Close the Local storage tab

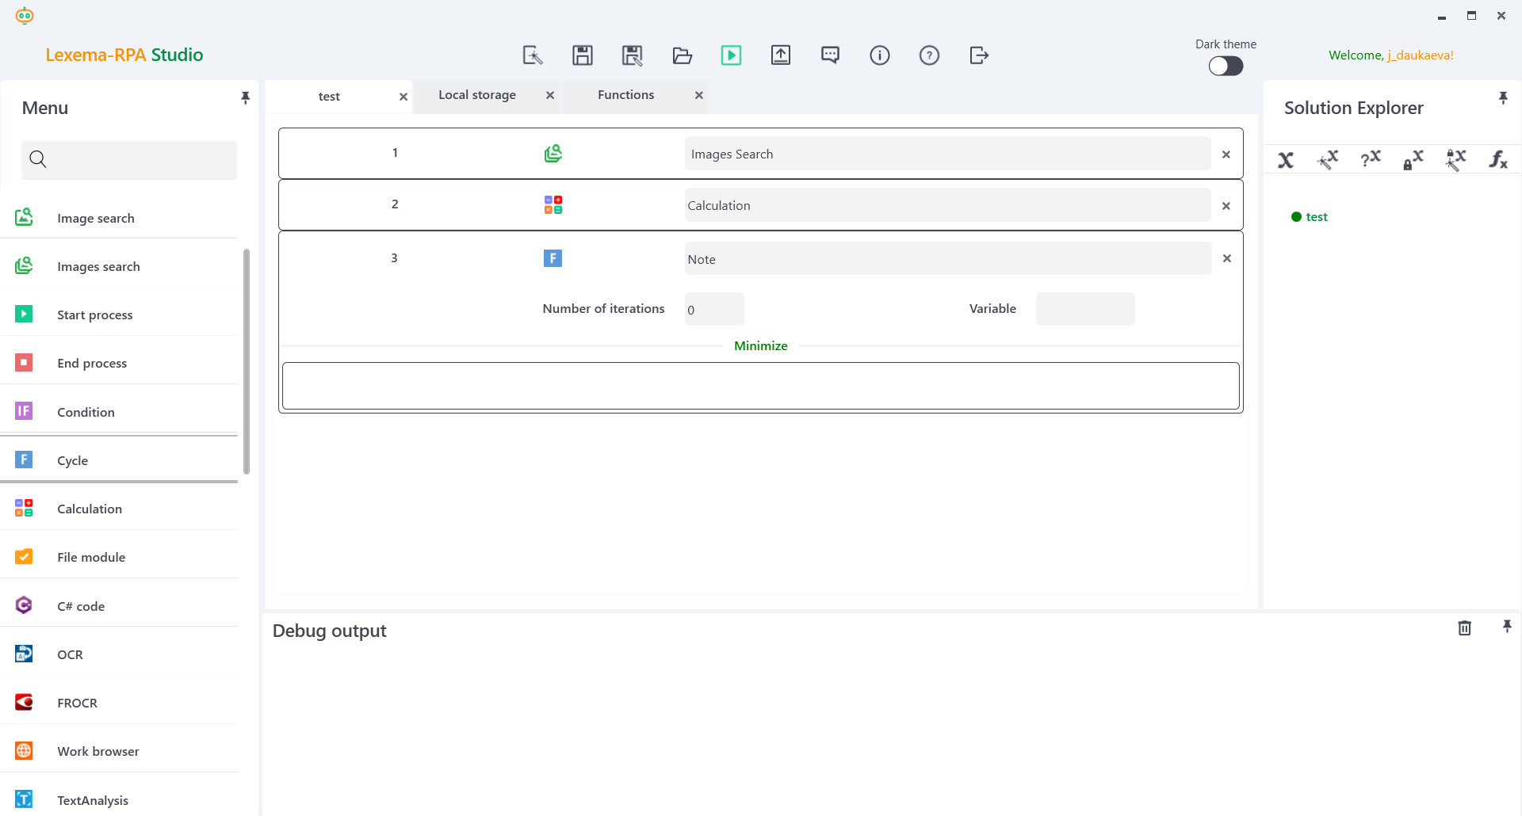coord(550,95)
